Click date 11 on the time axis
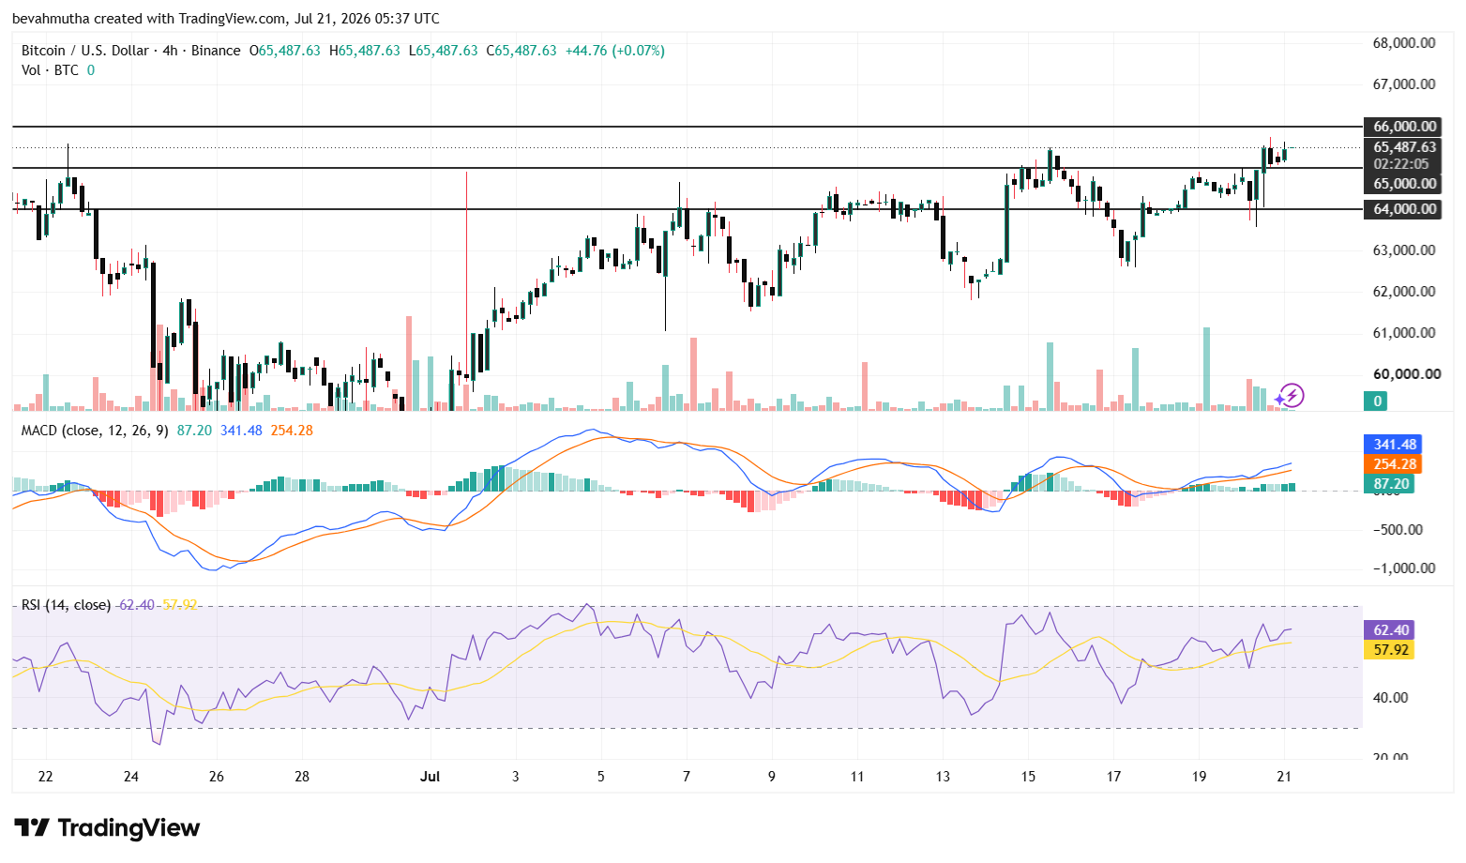Viewport: 1466px width, 863px height. coord(857,777)
